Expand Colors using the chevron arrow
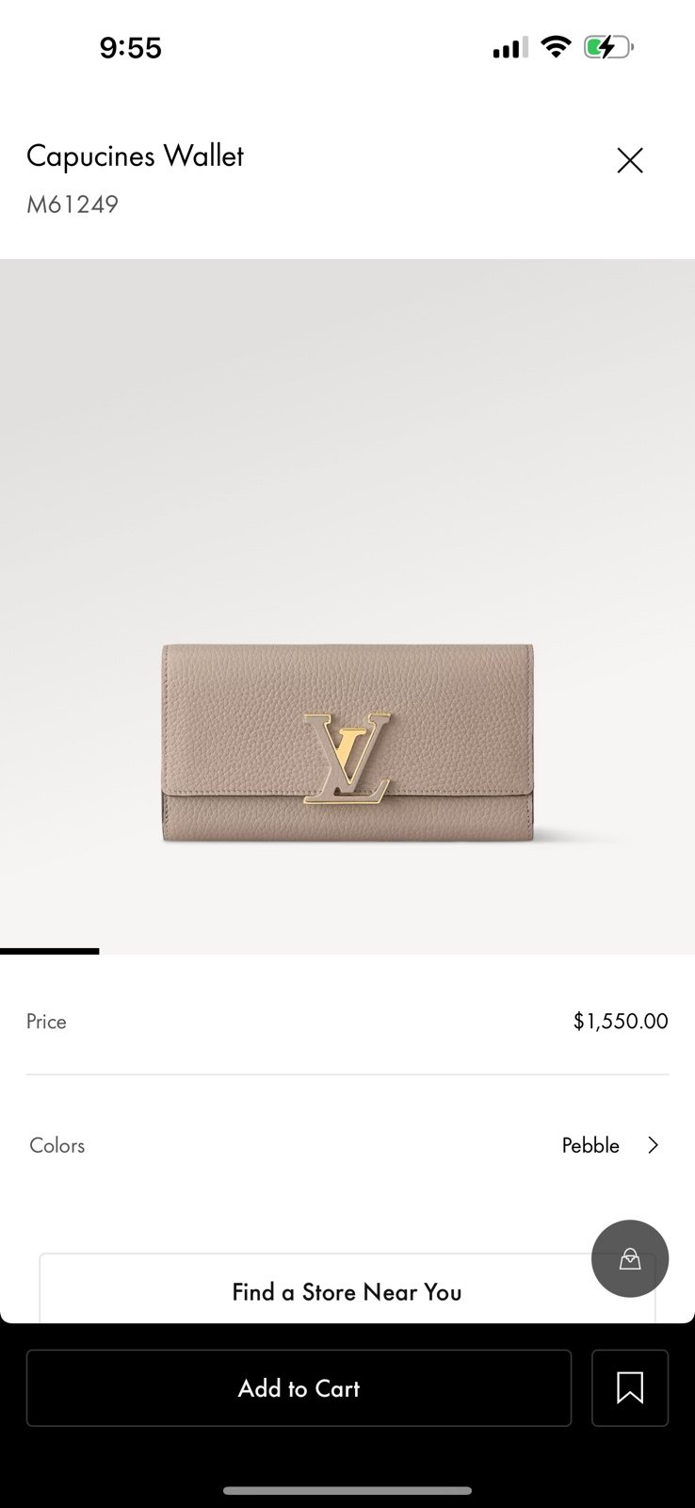Image resolution: width=695 pixels, height=1508 pixels. point(654,1145)
